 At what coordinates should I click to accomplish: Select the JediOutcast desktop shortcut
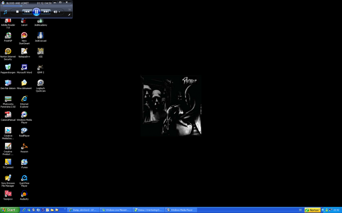[41, 37]
